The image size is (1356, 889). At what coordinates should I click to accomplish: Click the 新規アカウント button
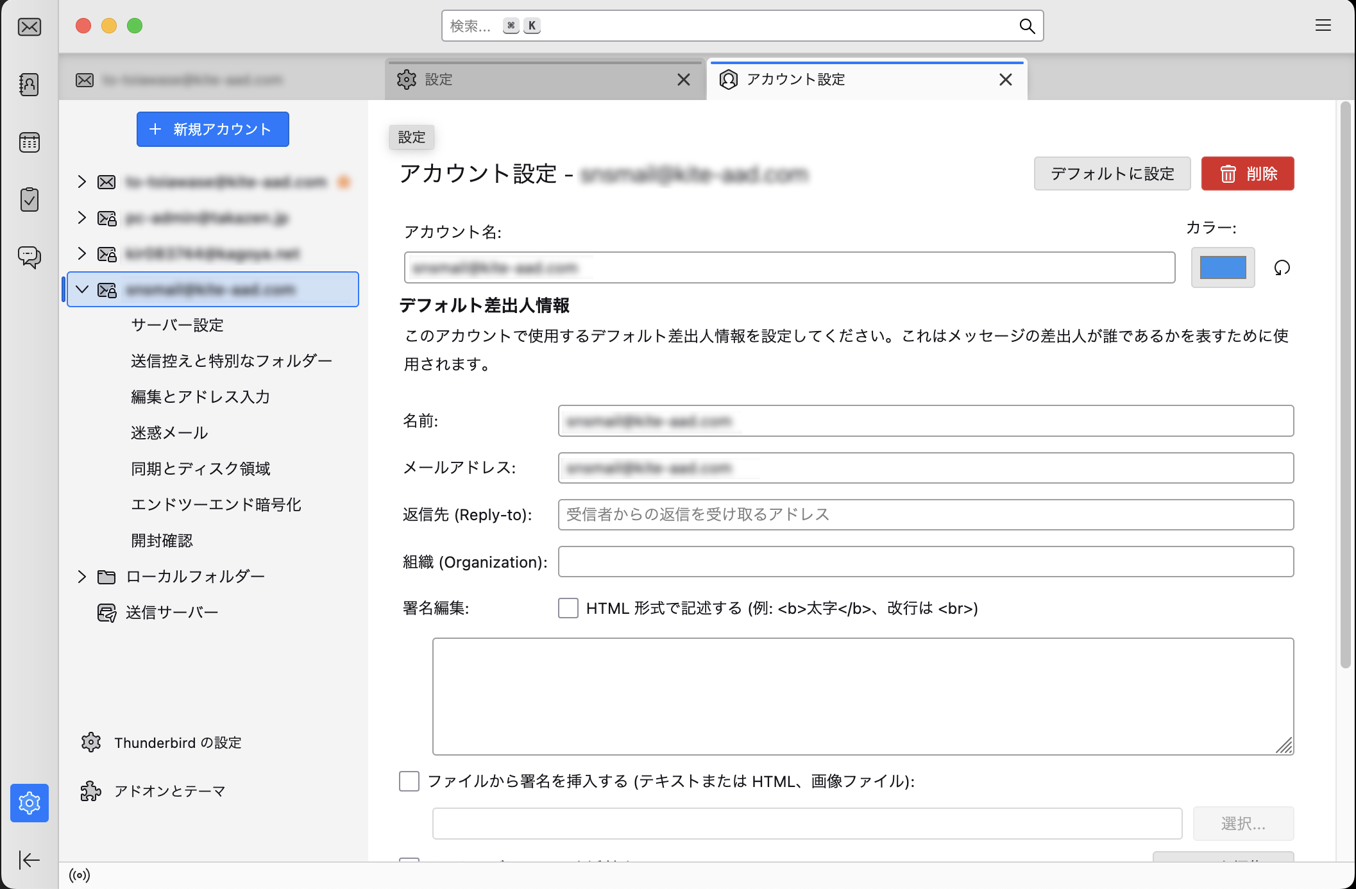212,130
